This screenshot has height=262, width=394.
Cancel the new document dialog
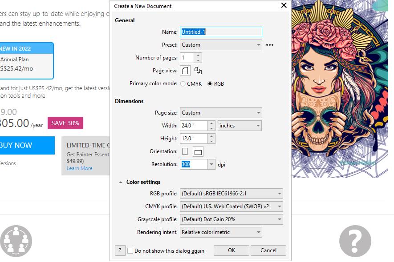click(x=268, y=250)
